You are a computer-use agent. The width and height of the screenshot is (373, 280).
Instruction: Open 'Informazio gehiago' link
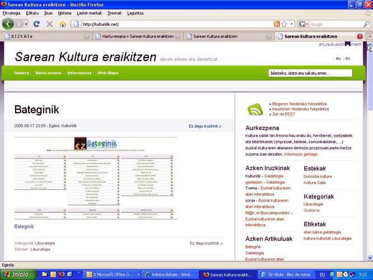coord(301,154)
